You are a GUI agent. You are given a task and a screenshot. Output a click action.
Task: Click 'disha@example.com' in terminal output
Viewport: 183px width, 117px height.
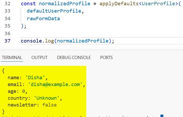[55, 84]
